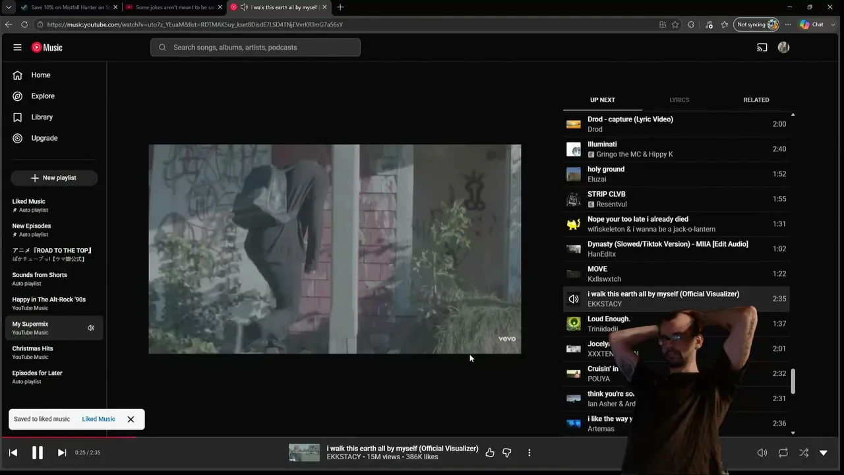Expand the chevron next to Copilot Chat

tap(831, 24)
